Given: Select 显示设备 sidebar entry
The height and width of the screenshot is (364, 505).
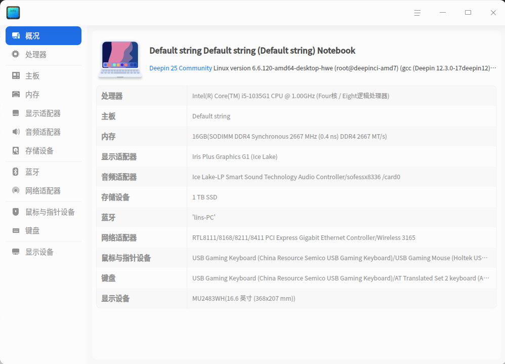Looking at the screenshot, I should pyautogui.click(x=44, y=252).
